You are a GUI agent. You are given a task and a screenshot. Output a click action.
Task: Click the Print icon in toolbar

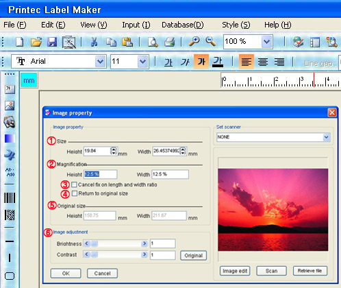[x=170, y=42]
